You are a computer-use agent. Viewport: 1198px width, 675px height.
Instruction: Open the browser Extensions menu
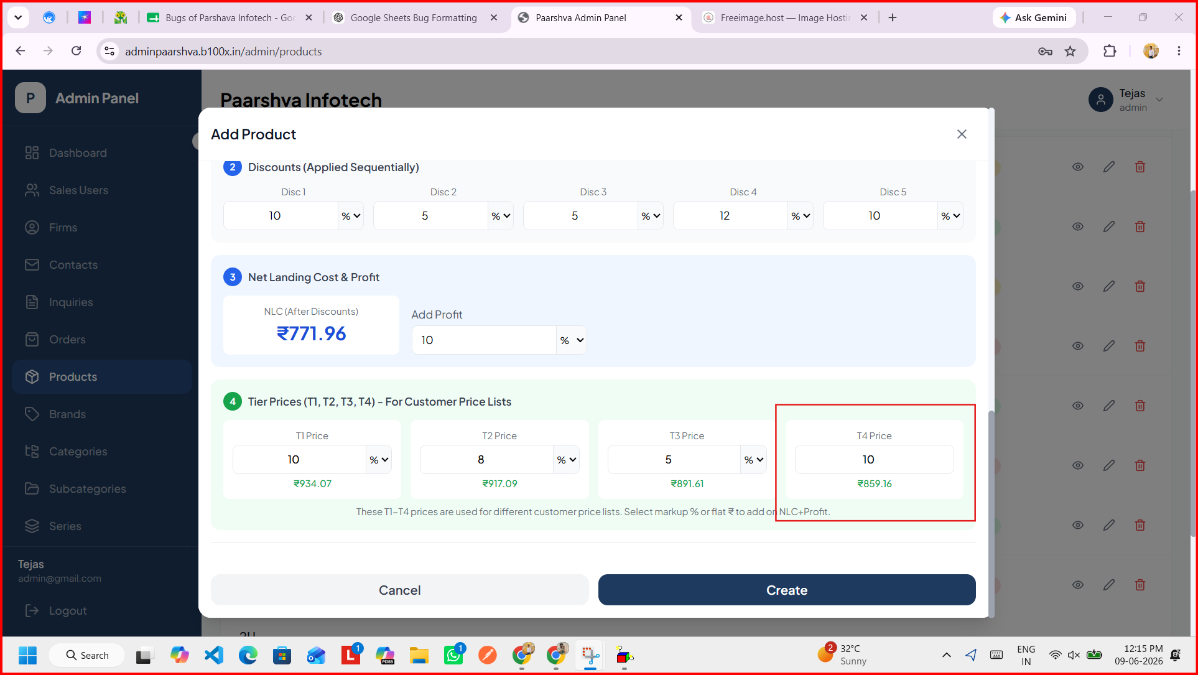point(1110,51)
